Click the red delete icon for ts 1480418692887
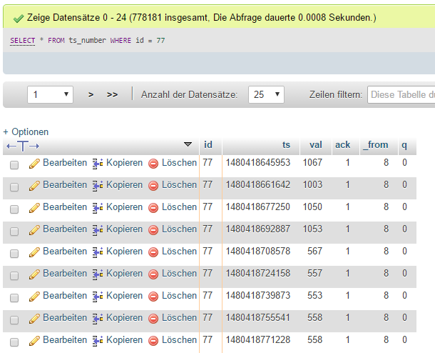Image resolution: width=435 pixels, height=353 pixels. 153,230
